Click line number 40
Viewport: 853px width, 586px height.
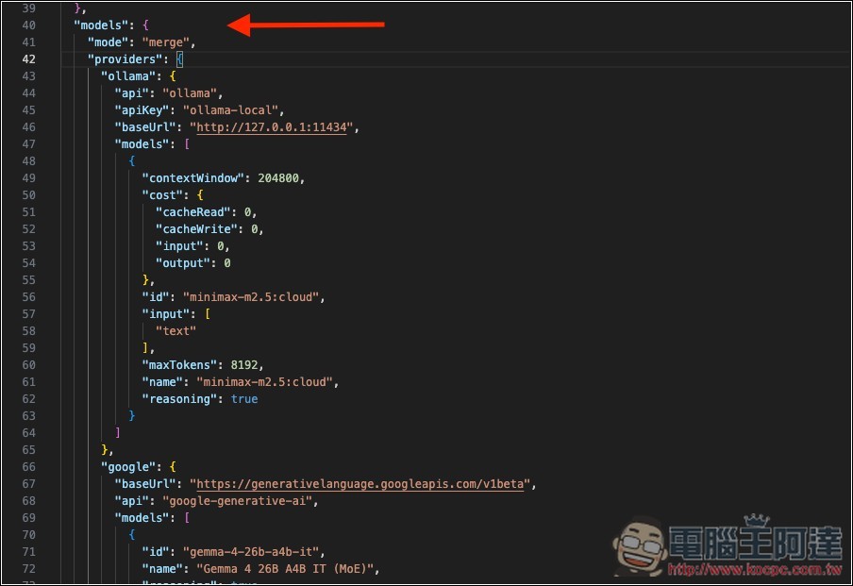(x=29, y=25)
